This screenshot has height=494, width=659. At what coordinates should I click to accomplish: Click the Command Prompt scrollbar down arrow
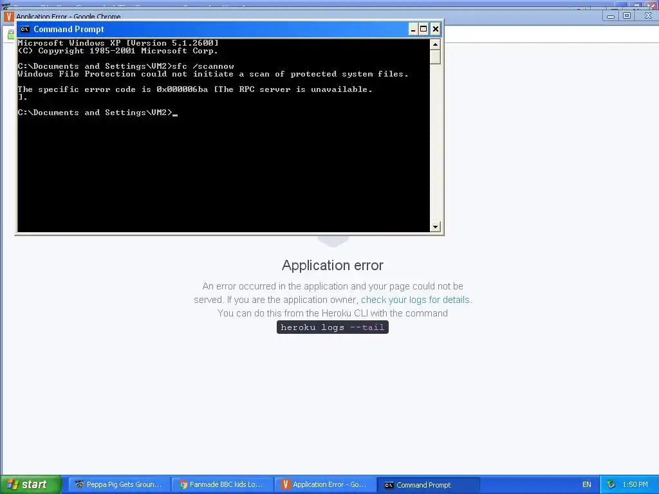coord(436,226)
